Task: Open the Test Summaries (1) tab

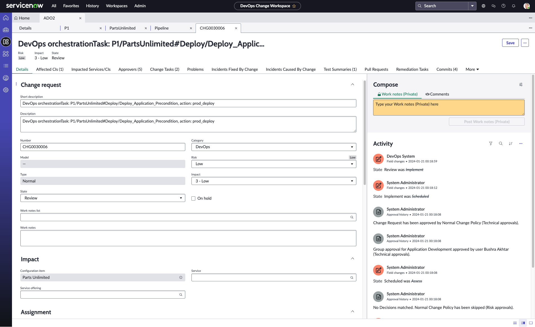Action: (x=340, y=69)
